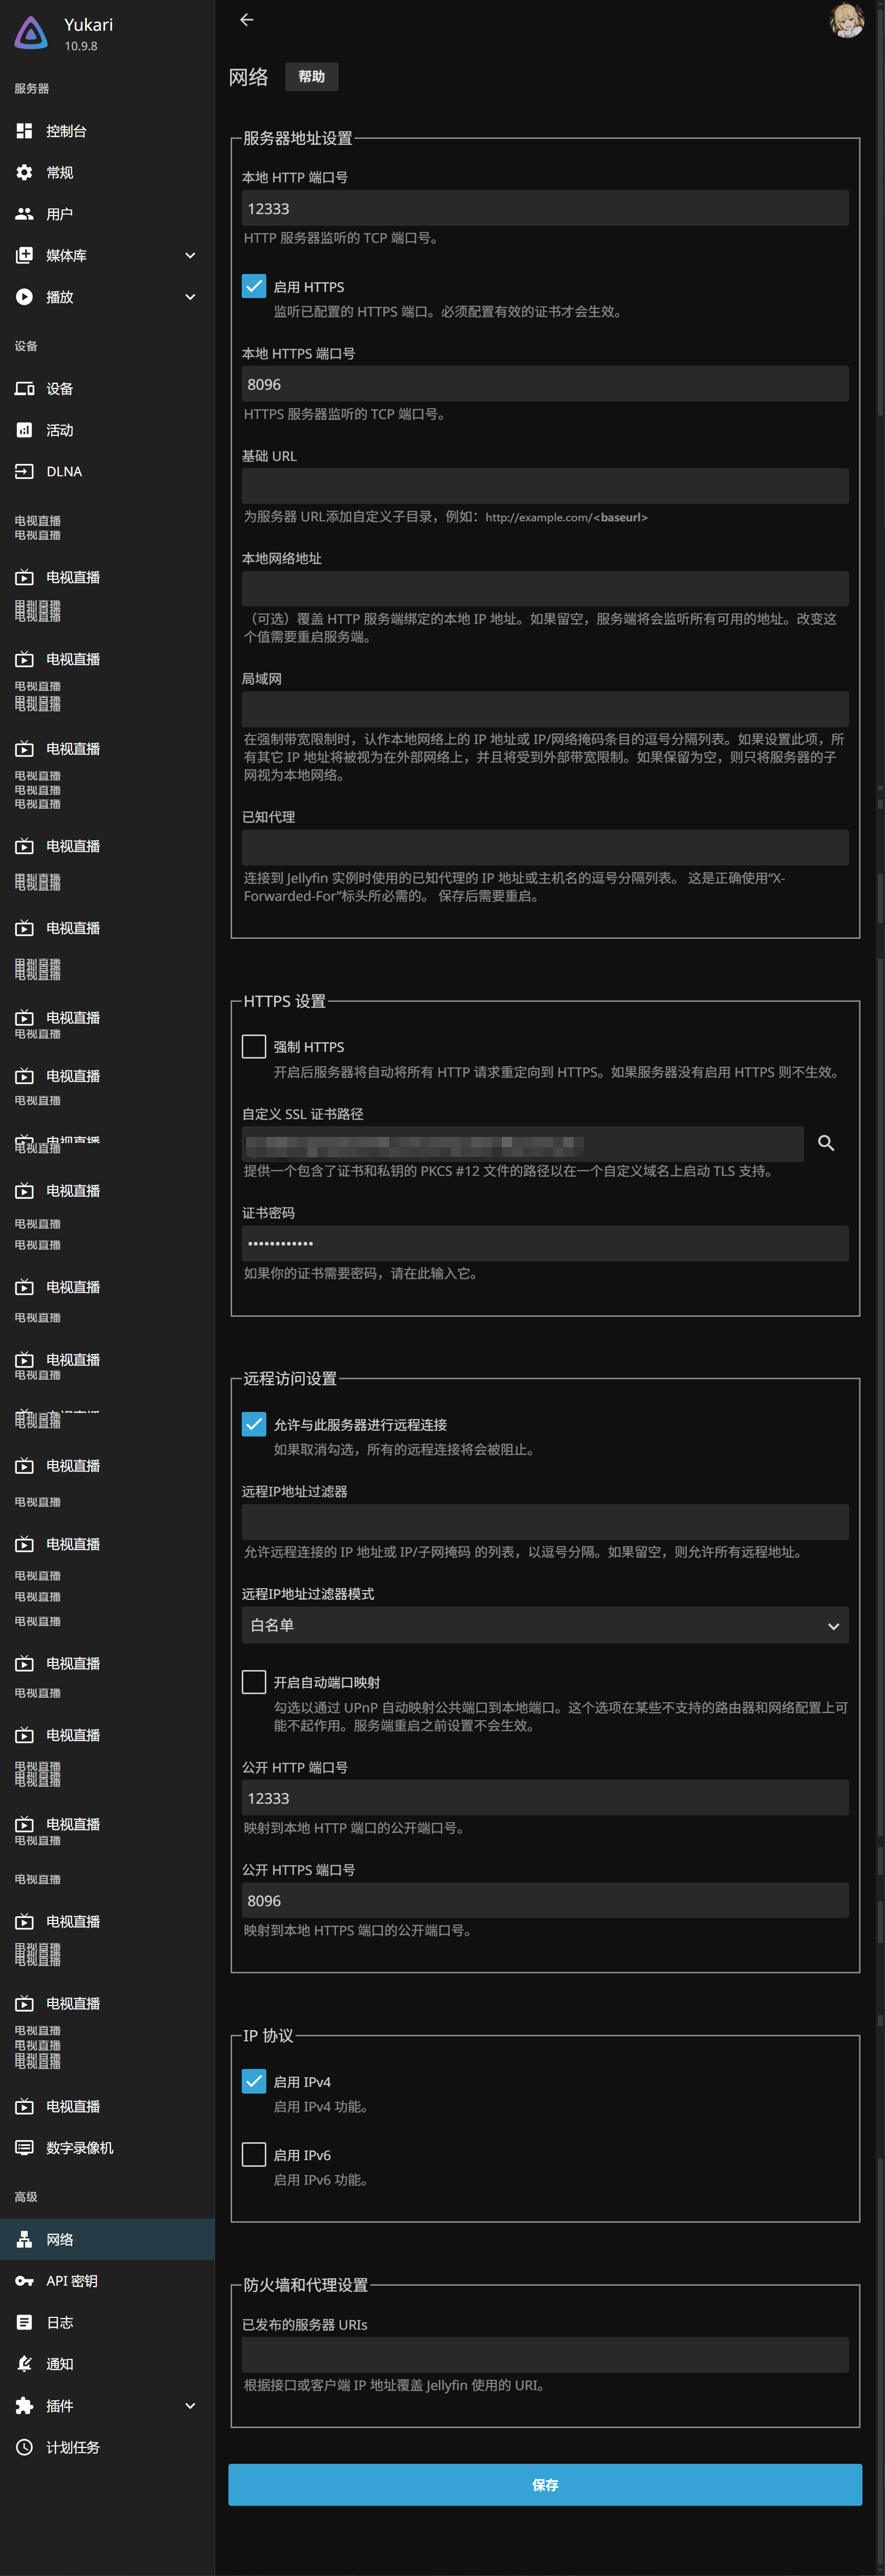Open 计划任务 scheduled tasks clock icon
This screenshot has width=885, height=2576.
[x=24, y=2447]
